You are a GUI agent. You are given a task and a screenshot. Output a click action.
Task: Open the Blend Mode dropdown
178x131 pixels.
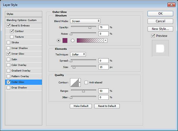coord(85,21)
